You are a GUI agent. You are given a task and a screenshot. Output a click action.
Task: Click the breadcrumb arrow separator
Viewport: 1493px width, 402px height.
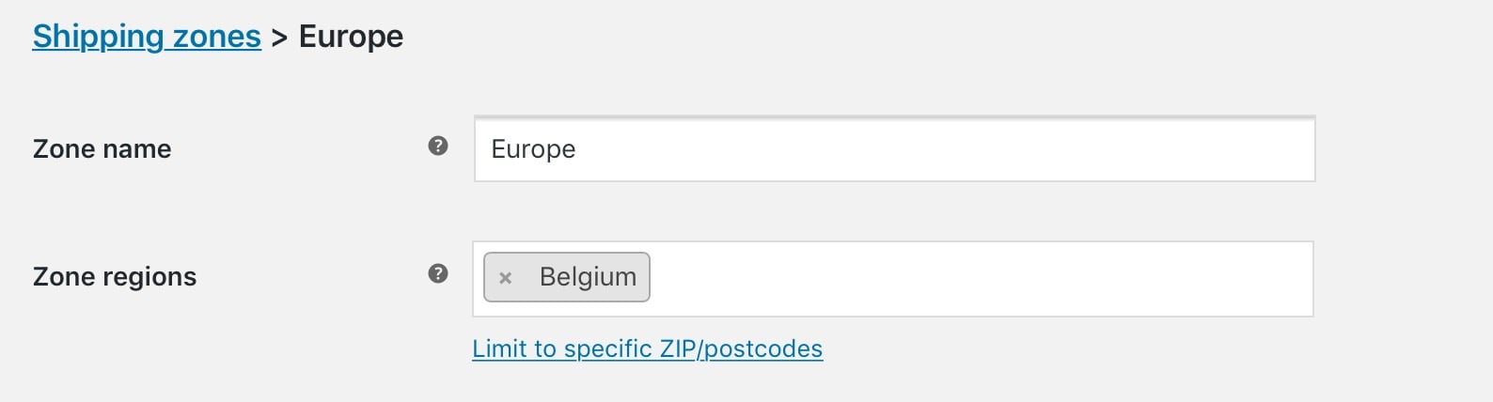[x=279, y=39]
